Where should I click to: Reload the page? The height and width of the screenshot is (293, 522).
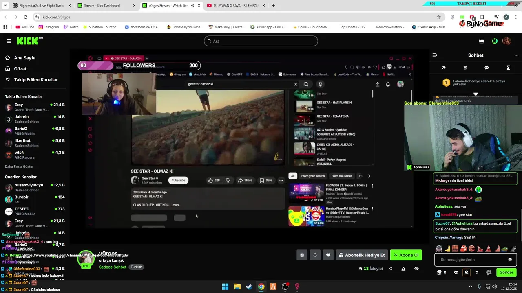[25, 17]
